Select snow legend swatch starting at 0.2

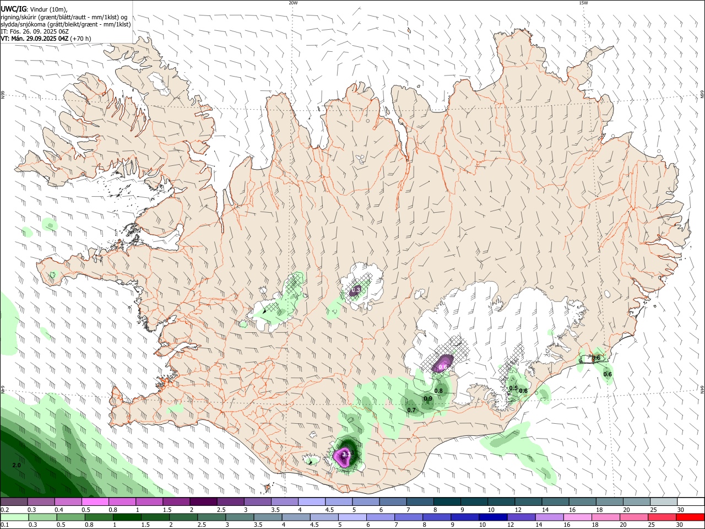coord(14,502)
